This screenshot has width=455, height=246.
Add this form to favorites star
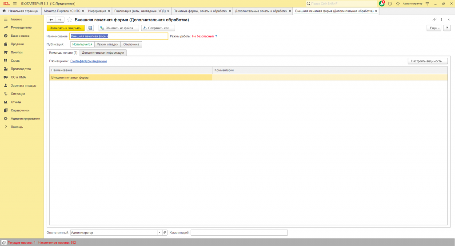point(69,20)
